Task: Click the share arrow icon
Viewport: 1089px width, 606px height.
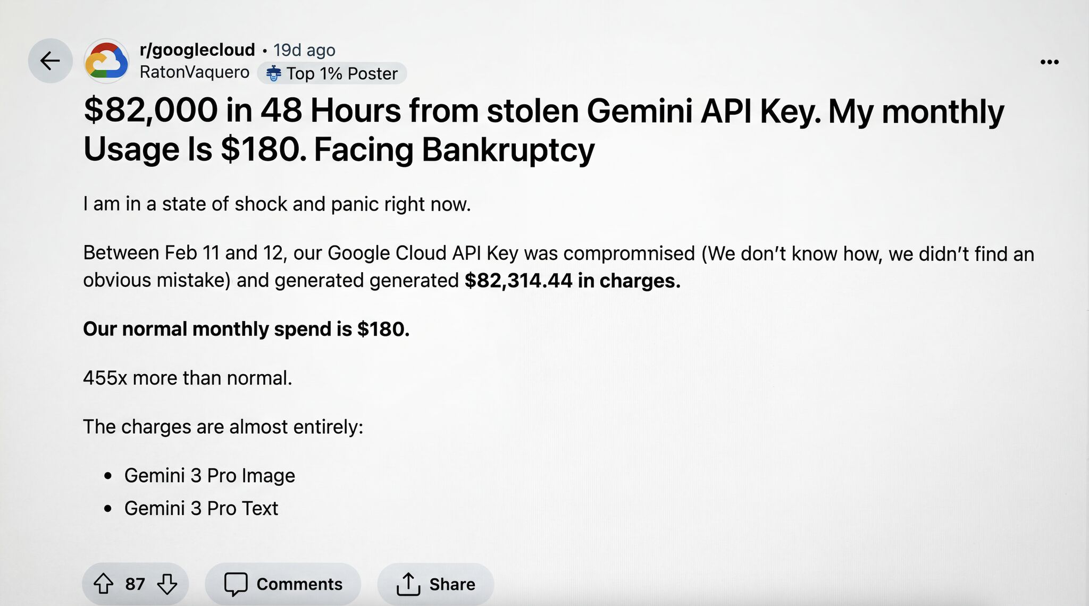Action: click(x=408, y=583)
